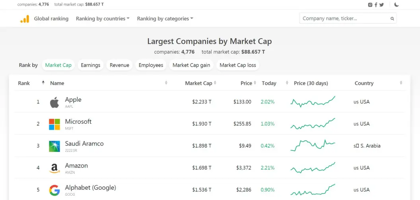Image resolution: width=420 pixels, height=200 pixels.
Task: Click Alphabet's 30-day price sparkline
Action: [313, 190]
